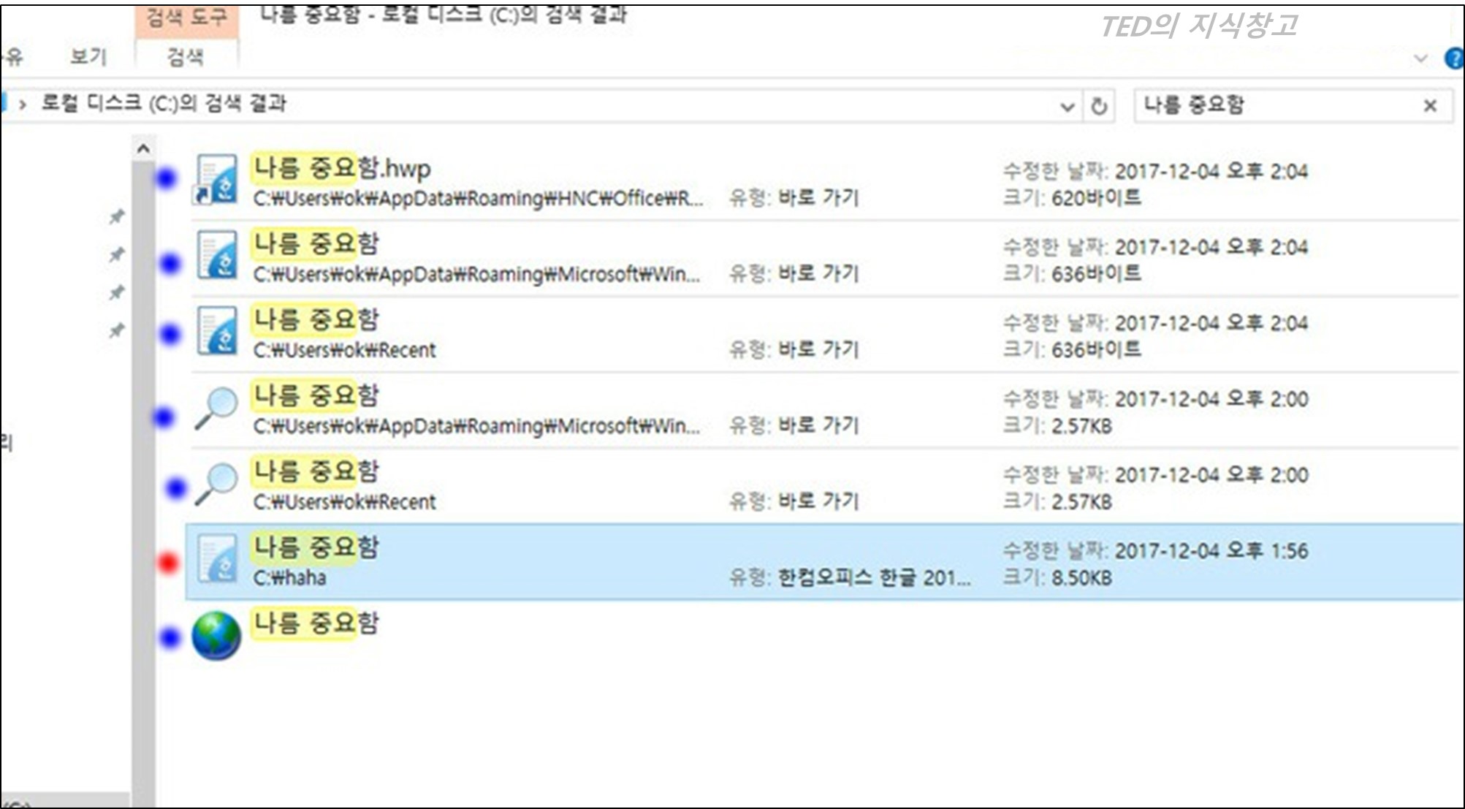Click the magnifier icon of the 오후 2:00 Recent result
The height and width of the screenshot is (809, 1465).
pos(216,483)
